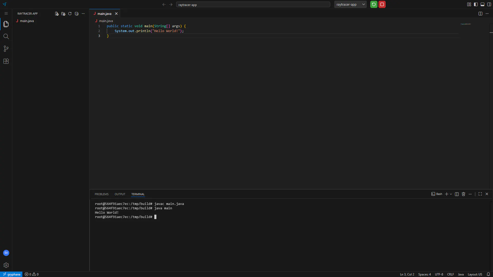
Task: Open the Search view in activity bar
Action: [x=6, y=36]
